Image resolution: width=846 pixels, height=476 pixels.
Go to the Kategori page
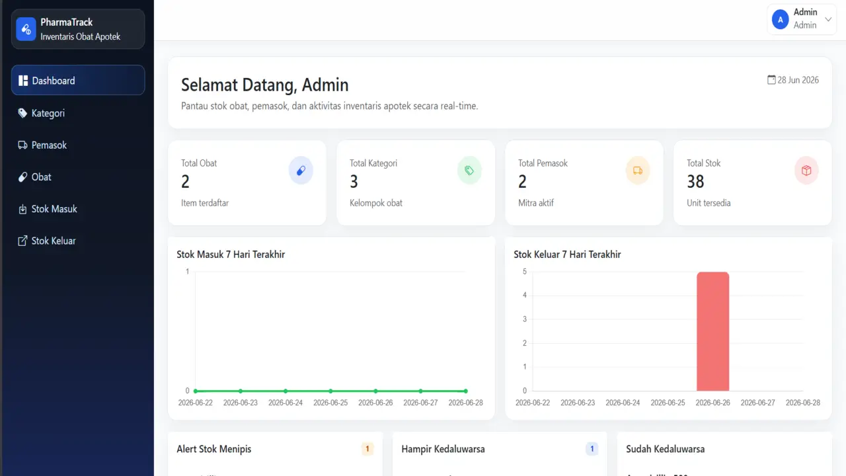[78, 113]
